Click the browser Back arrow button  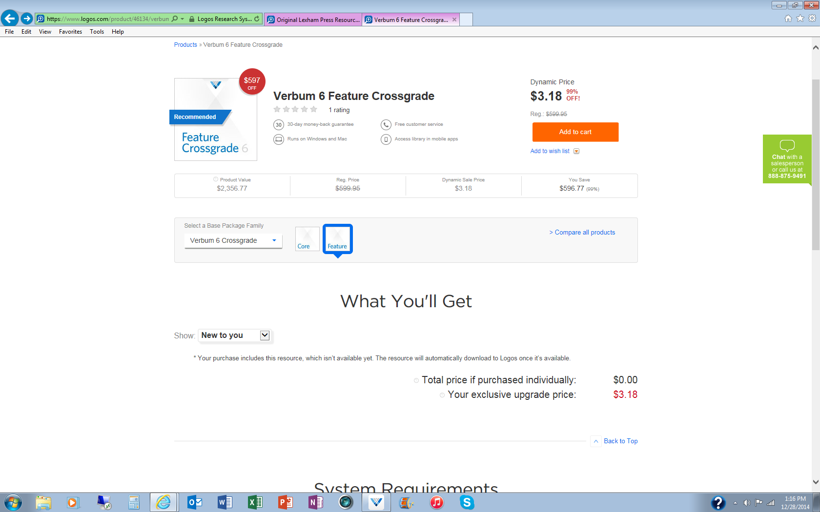pyautogui.click(x=10, y=19)
